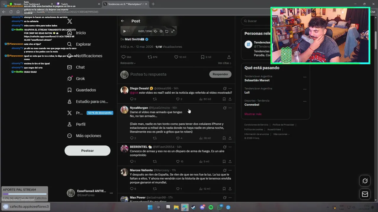Click the Postear button
Image resolution: width=378 pixels, height=212 pixels.
(x=87, y=150)
